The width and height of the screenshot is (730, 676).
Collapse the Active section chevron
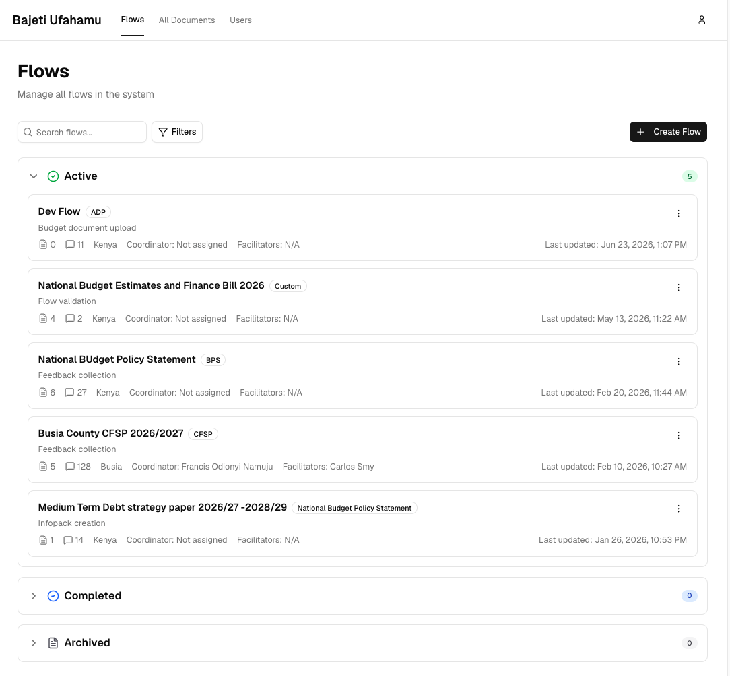click(x=34, y=176)
